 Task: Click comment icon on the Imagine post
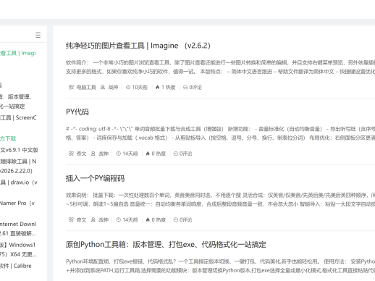(185, 87)
